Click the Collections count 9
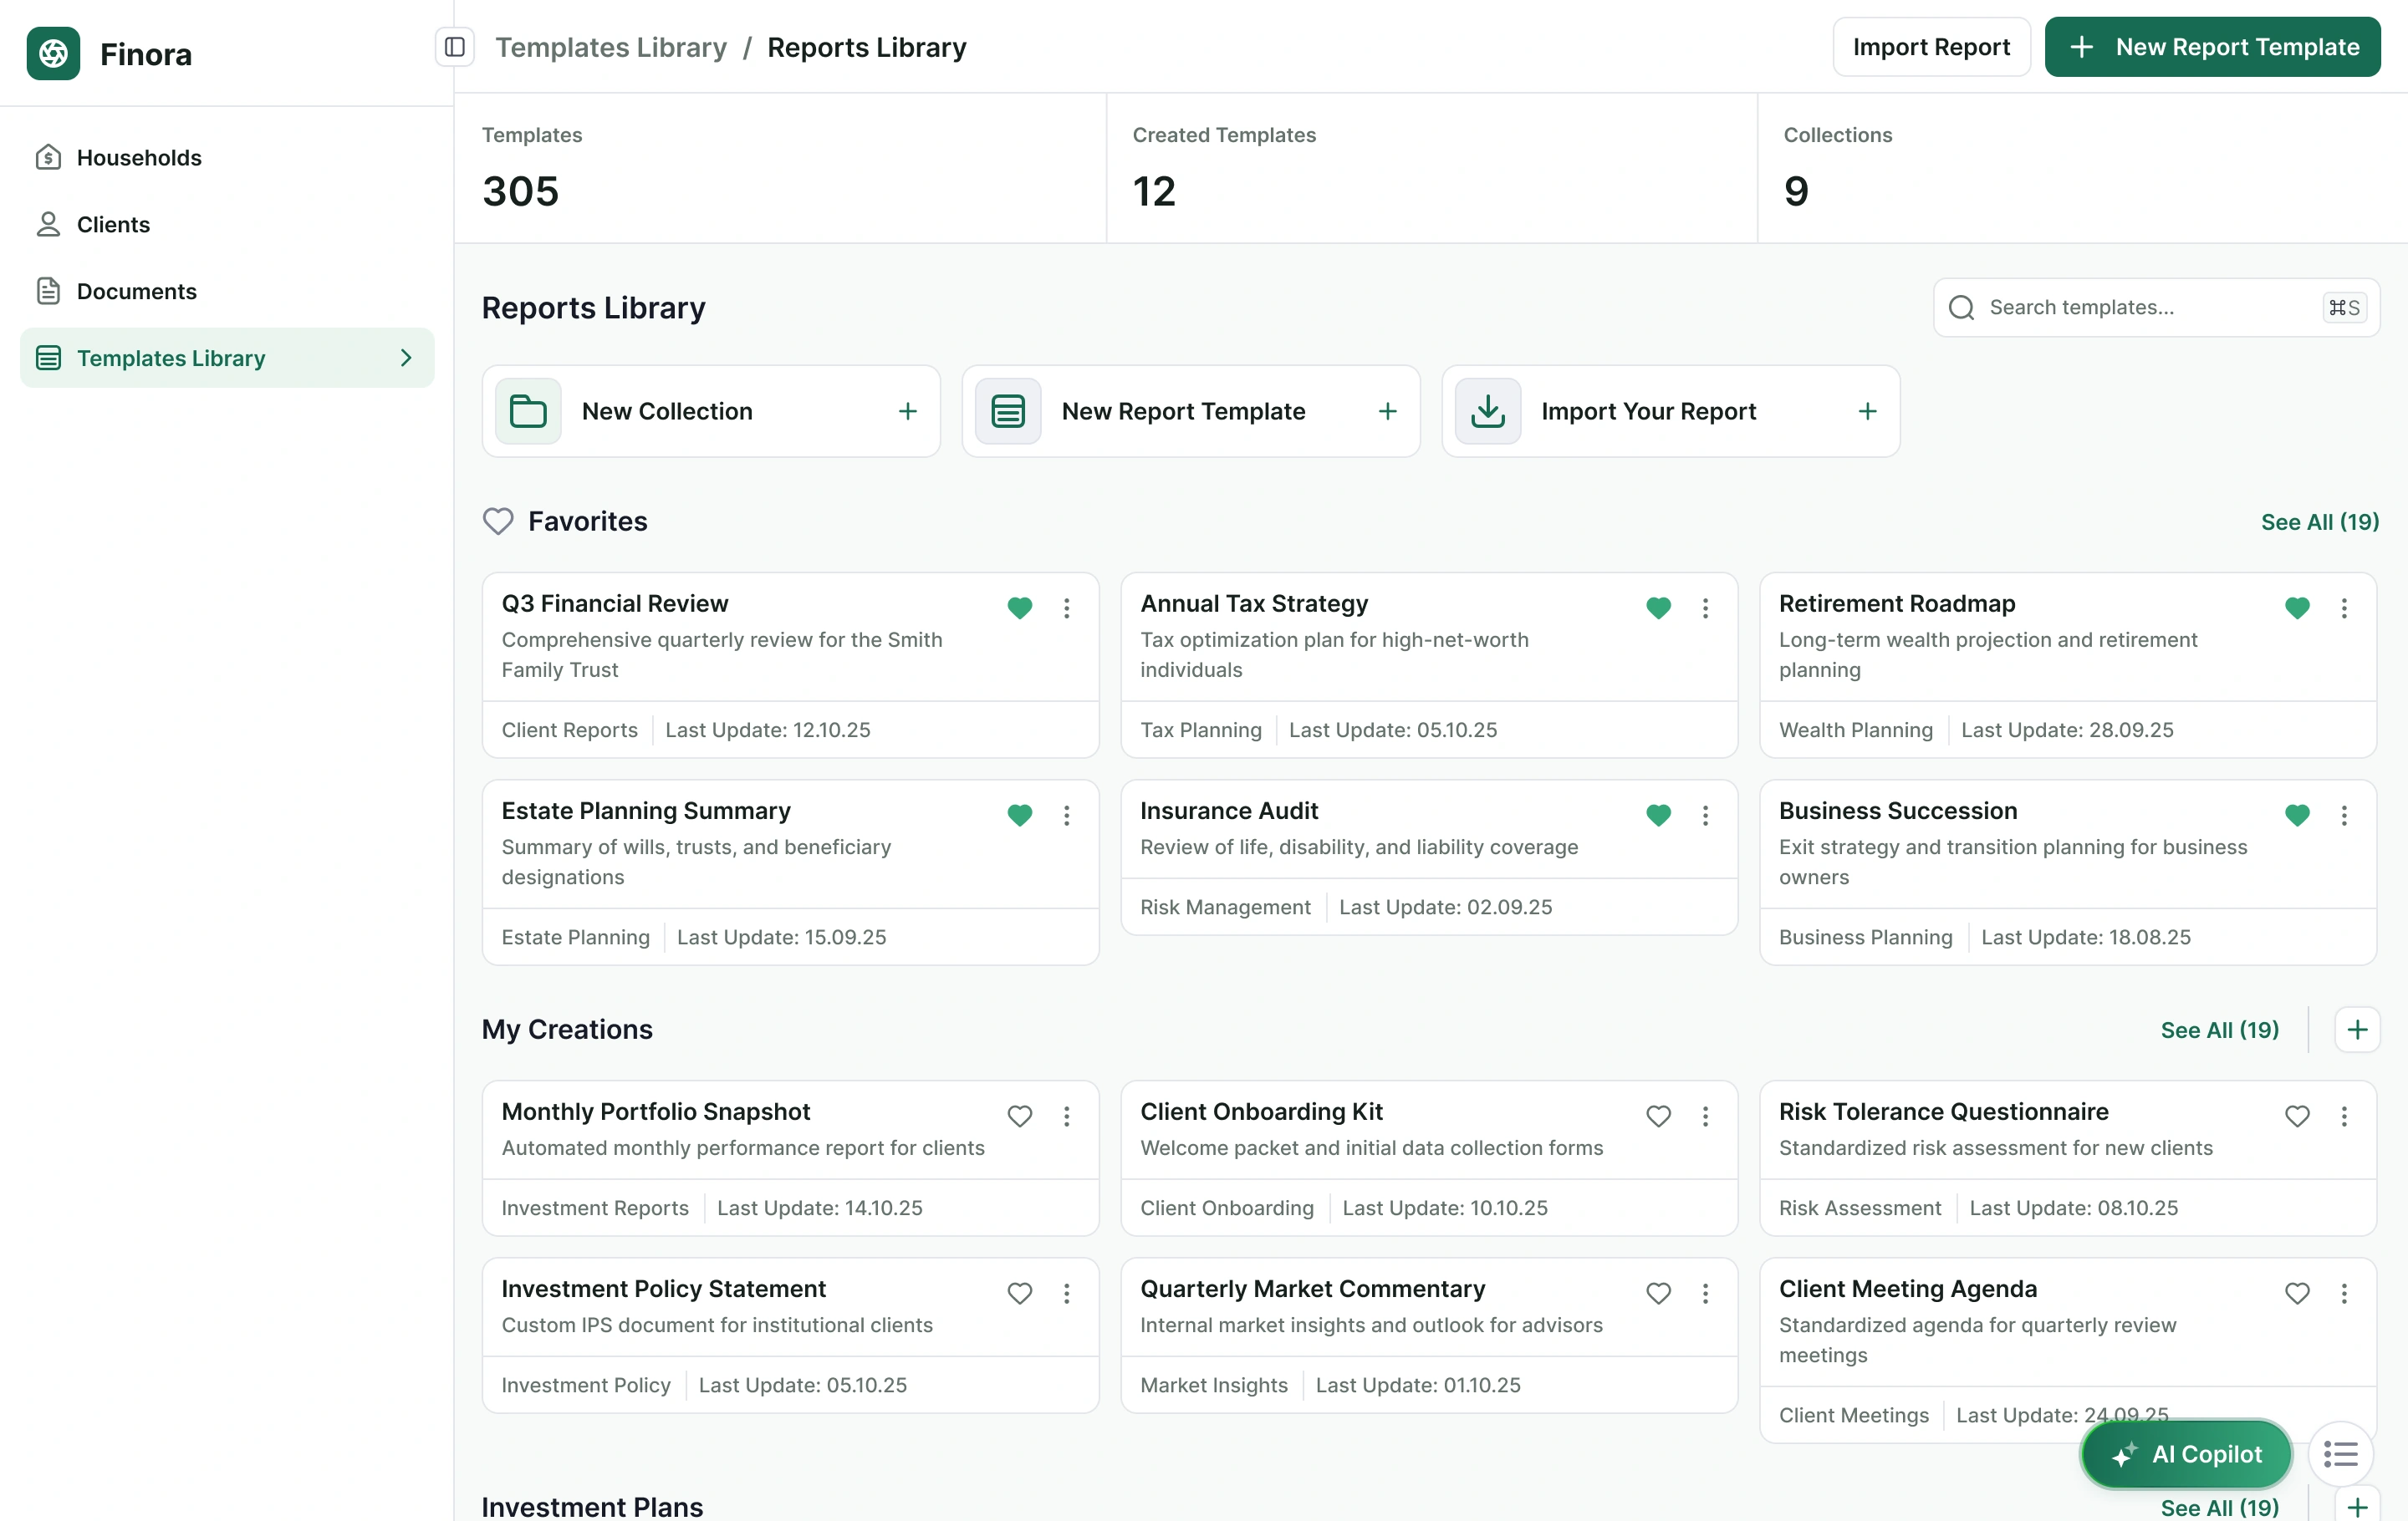Viewport: 2408px width, 1521px height. 1796,191
